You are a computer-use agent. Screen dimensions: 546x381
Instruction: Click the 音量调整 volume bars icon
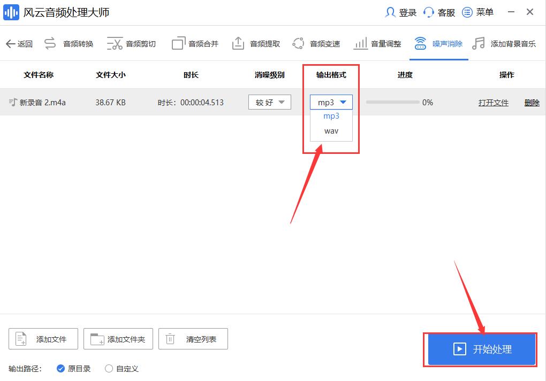pyautogui.click(x=360, y=43)
